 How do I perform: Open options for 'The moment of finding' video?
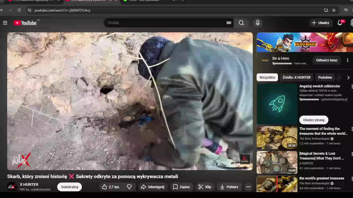[x=352, y=129]
